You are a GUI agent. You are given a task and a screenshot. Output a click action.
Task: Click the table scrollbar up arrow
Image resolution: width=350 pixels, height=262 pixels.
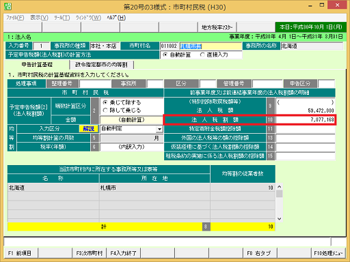click(x=280, y=187)
